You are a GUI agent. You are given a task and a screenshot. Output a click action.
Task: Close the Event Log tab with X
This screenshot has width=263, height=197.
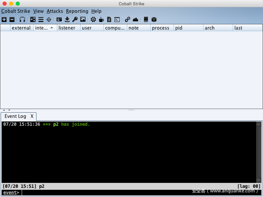tap(32, 116)
